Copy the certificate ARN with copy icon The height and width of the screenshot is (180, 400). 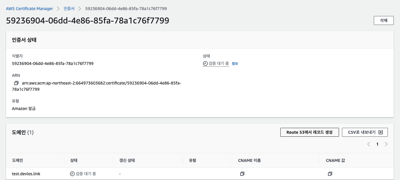16,83
